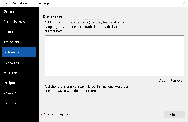Viewport: 188px width, 122px height.
Task: Click inside the empty dictionaries list box
Action: (x=114, y=56)
